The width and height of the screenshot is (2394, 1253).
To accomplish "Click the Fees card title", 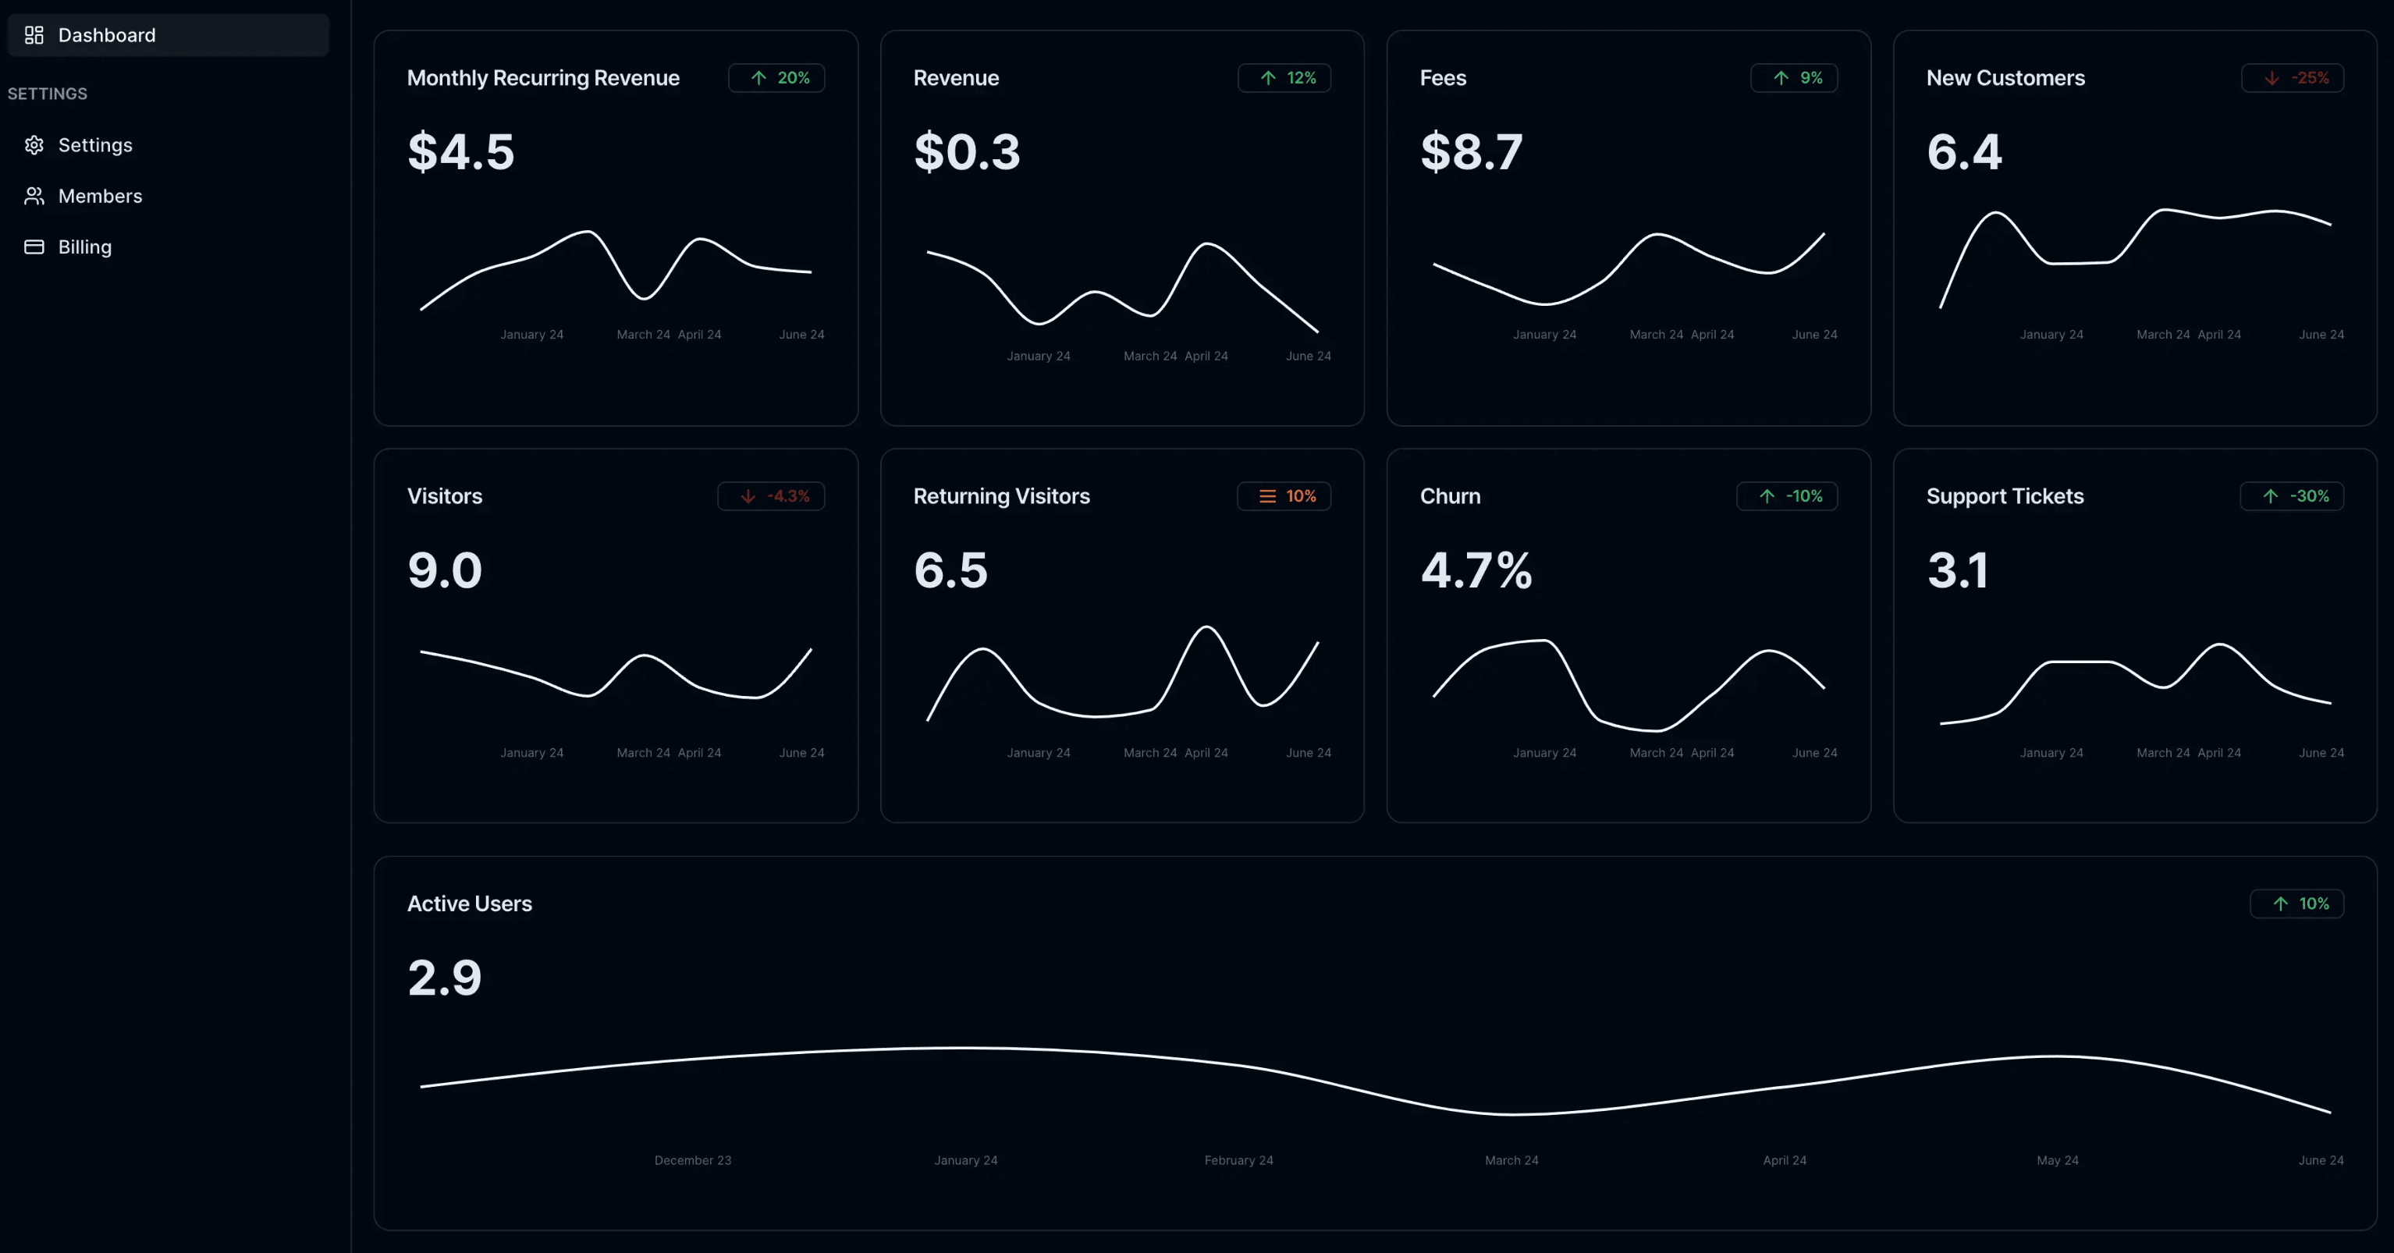I will (1444, 78).
